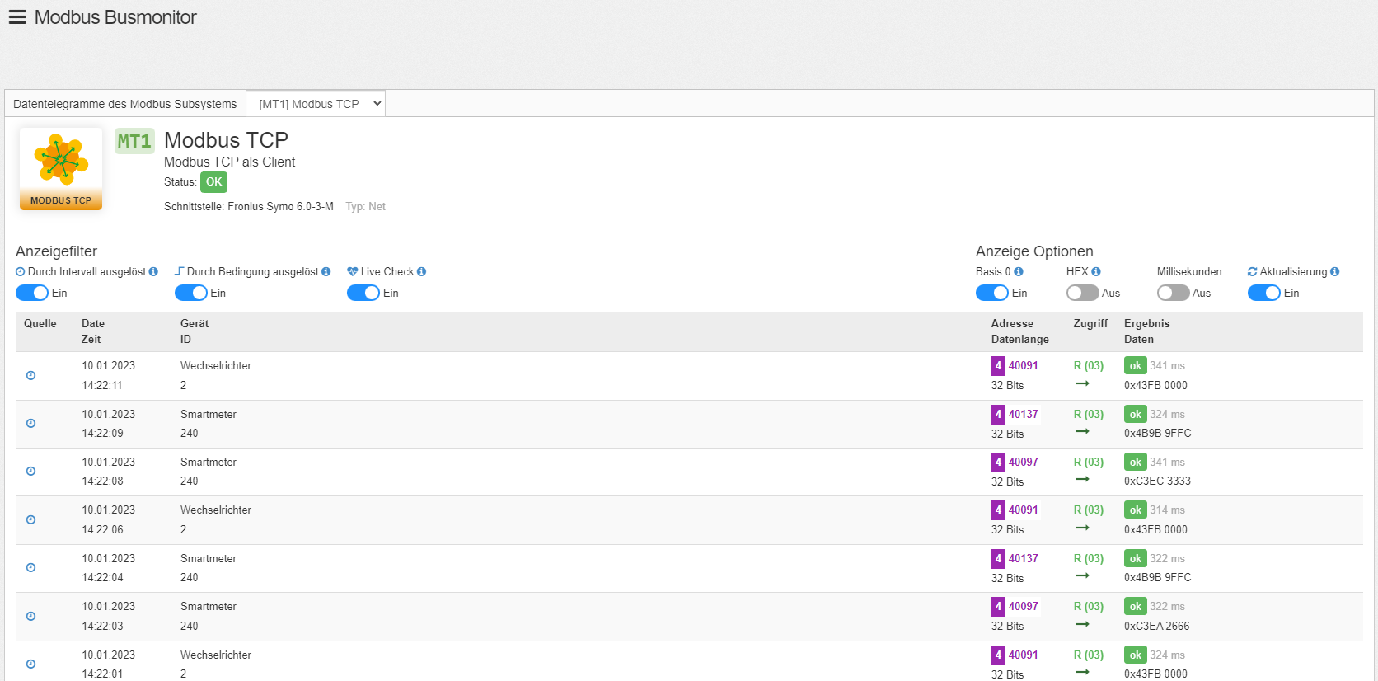
Task: Open the hamburger navigation menu
Action: (17, 17)
